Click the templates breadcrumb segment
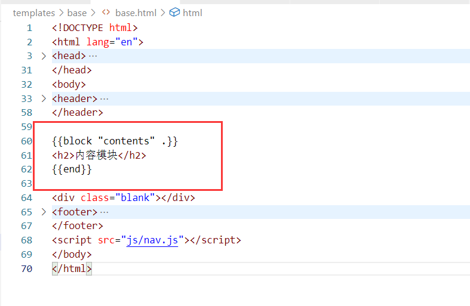 tap(34, 13)
